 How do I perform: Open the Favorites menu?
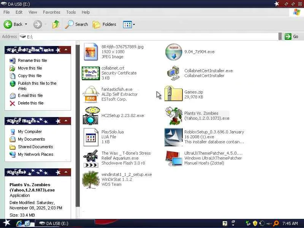point(52,12)
